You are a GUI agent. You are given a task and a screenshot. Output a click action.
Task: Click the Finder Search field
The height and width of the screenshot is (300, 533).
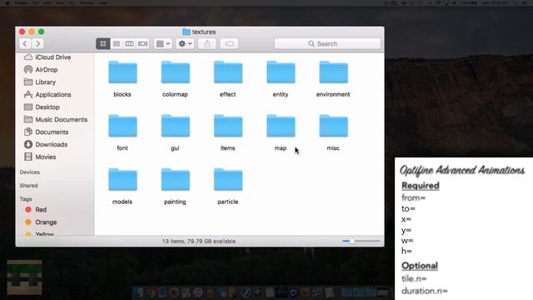(327, 43)
